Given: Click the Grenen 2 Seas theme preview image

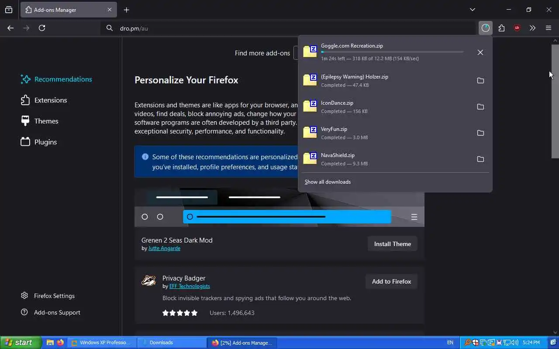Looking at the screenshot, I should pyautogui.click(x=279, y=207).
